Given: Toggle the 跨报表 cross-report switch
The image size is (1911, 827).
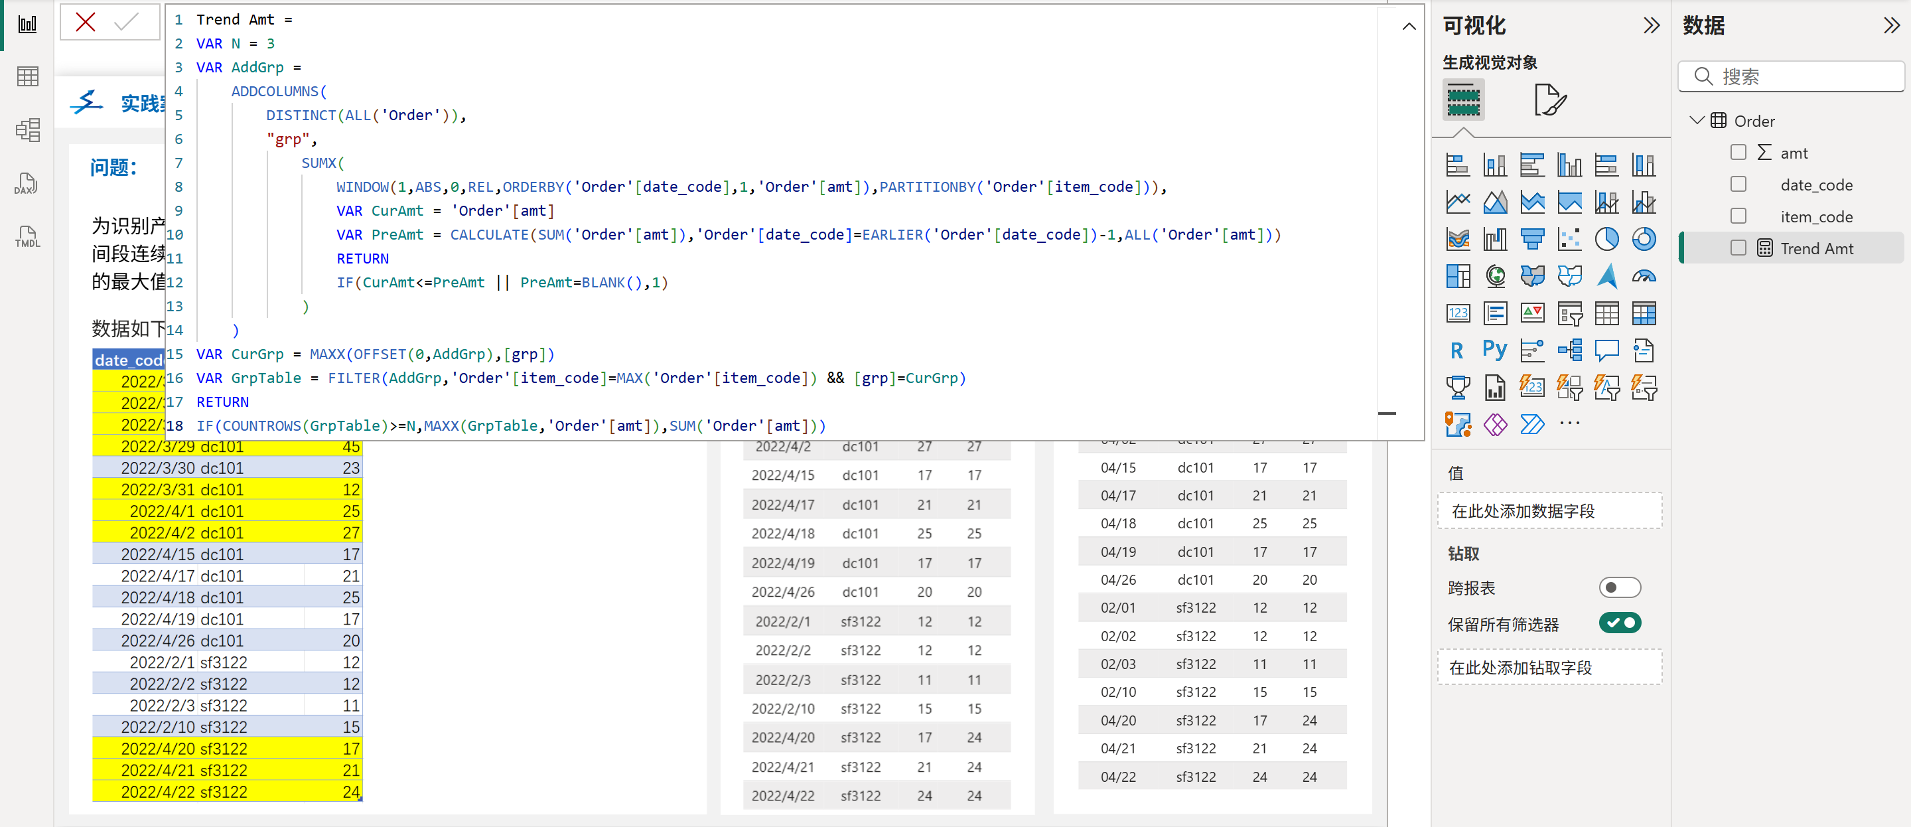Looking at the screenshot, I should (x=1619, y=587).
